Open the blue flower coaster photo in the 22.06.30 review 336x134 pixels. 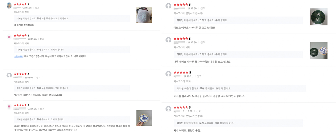[x=144, y=118]
